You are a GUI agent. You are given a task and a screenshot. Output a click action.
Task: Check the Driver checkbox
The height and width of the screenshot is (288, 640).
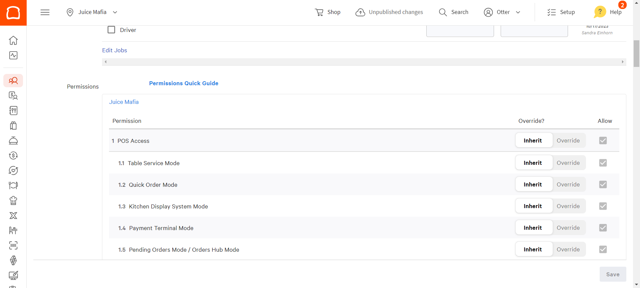pos(111,30)
